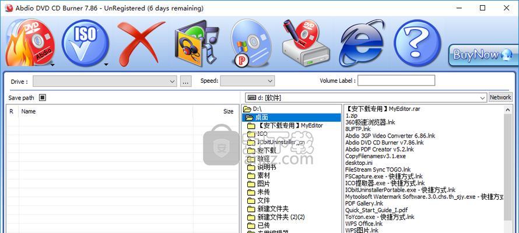The image size is (519, 233).
Task: Select CopyFilenamesv3.1.exe file
Action: tap(376, 156)
